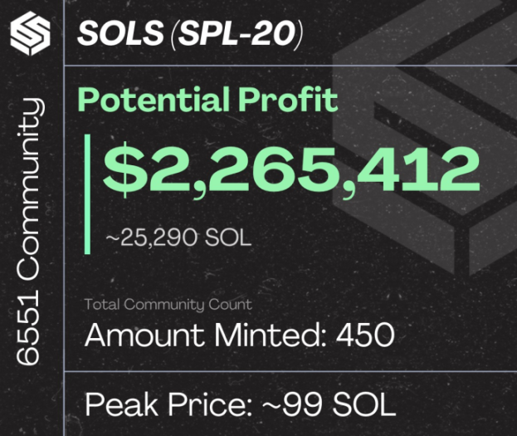Click the ~99 SOL peak value
This screenshot has width=517, height=436.
pyautogui.click(x=329, y=404)
